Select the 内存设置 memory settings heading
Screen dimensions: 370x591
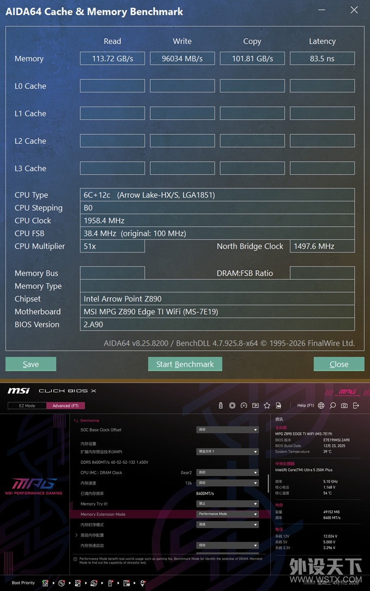[88, 444]
